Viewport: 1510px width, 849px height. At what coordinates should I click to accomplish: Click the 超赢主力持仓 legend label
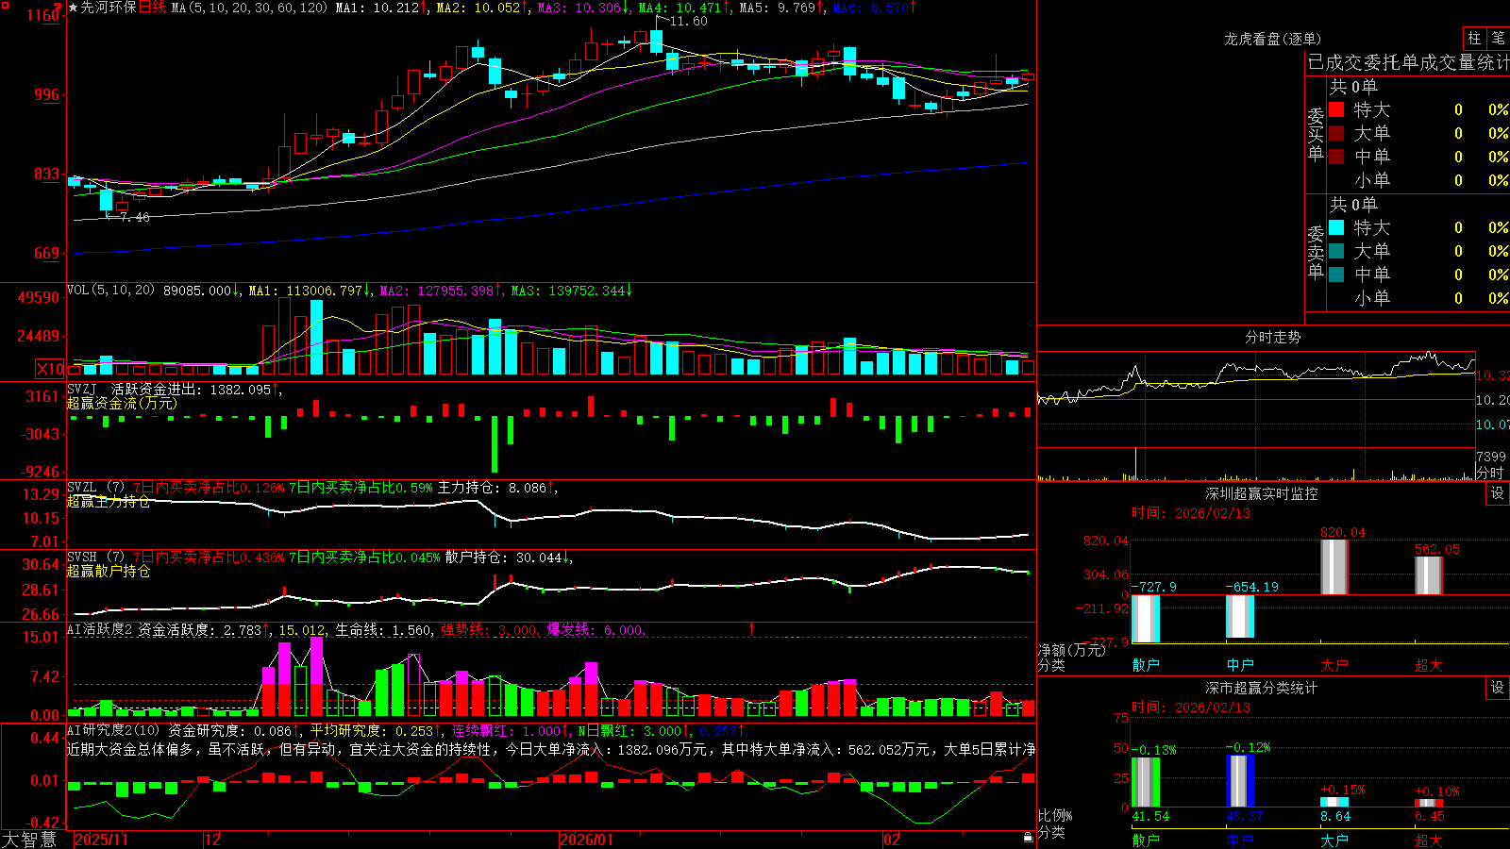pyautogui.click(x=109, y=501)
